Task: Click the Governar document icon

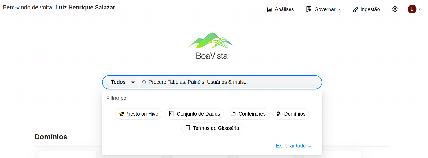Action: point(309,9)
